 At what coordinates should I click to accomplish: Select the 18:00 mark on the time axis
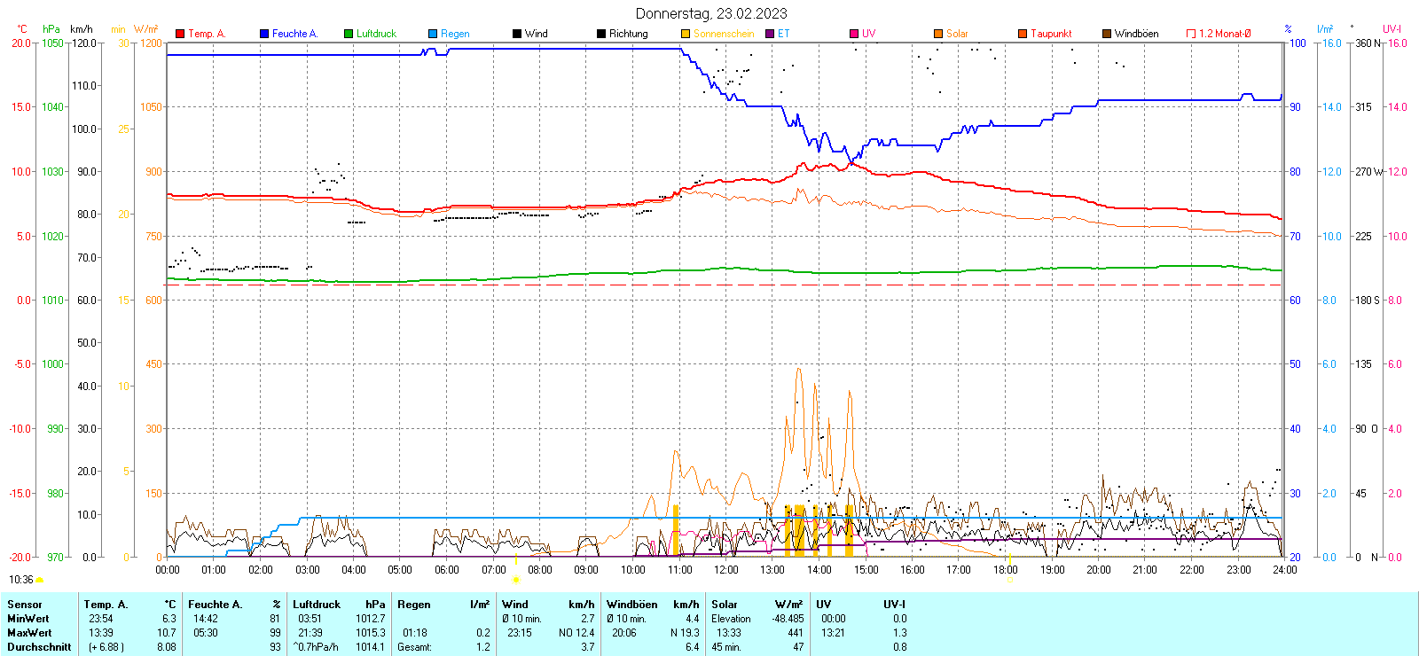point(1006,570)
